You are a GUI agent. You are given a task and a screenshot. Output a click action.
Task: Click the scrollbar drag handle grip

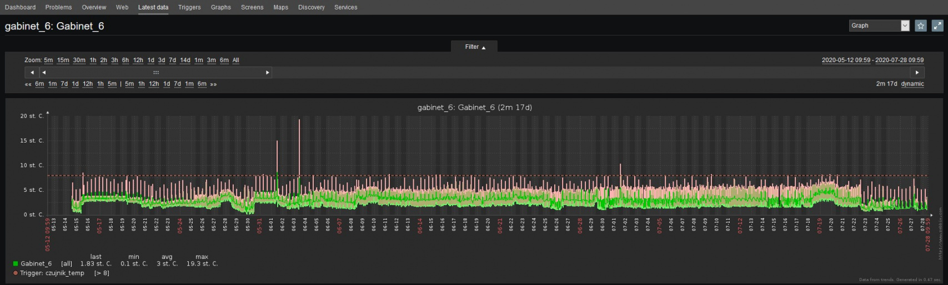[x=156, y=73]
